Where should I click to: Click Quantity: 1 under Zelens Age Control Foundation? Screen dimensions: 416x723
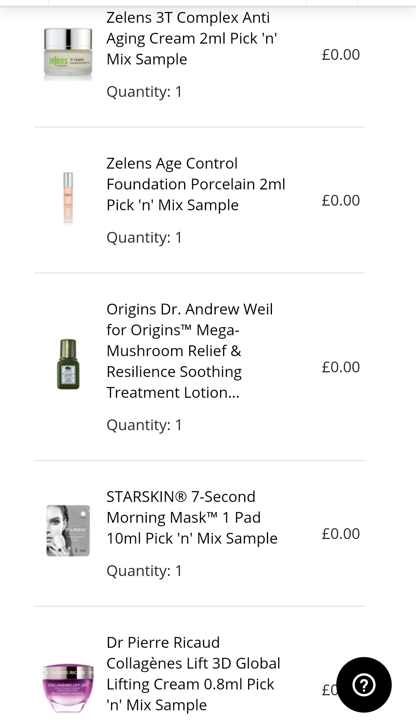[144, 238]
